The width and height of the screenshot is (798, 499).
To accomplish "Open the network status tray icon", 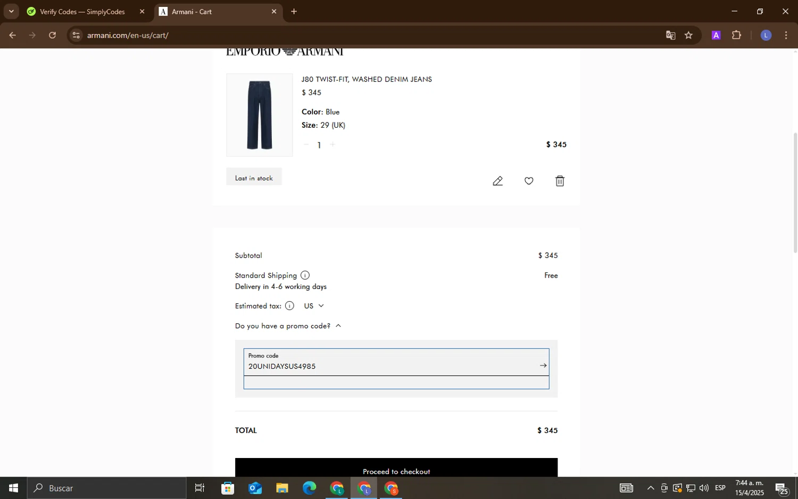I will click(x=691, y=488).
